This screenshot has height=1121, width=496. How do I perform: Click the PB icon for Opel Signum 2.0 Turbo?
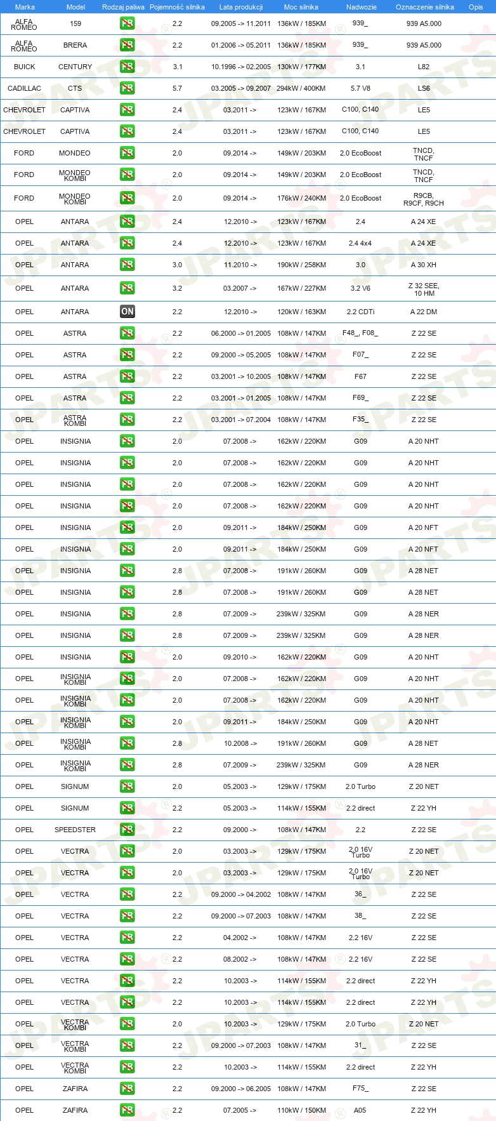coord(127,786)
